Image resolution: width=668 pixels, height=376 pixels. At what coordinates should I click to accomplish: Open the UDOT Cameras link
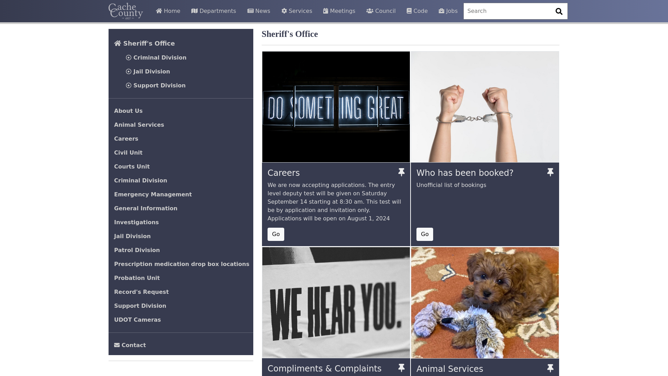point(137,320)
